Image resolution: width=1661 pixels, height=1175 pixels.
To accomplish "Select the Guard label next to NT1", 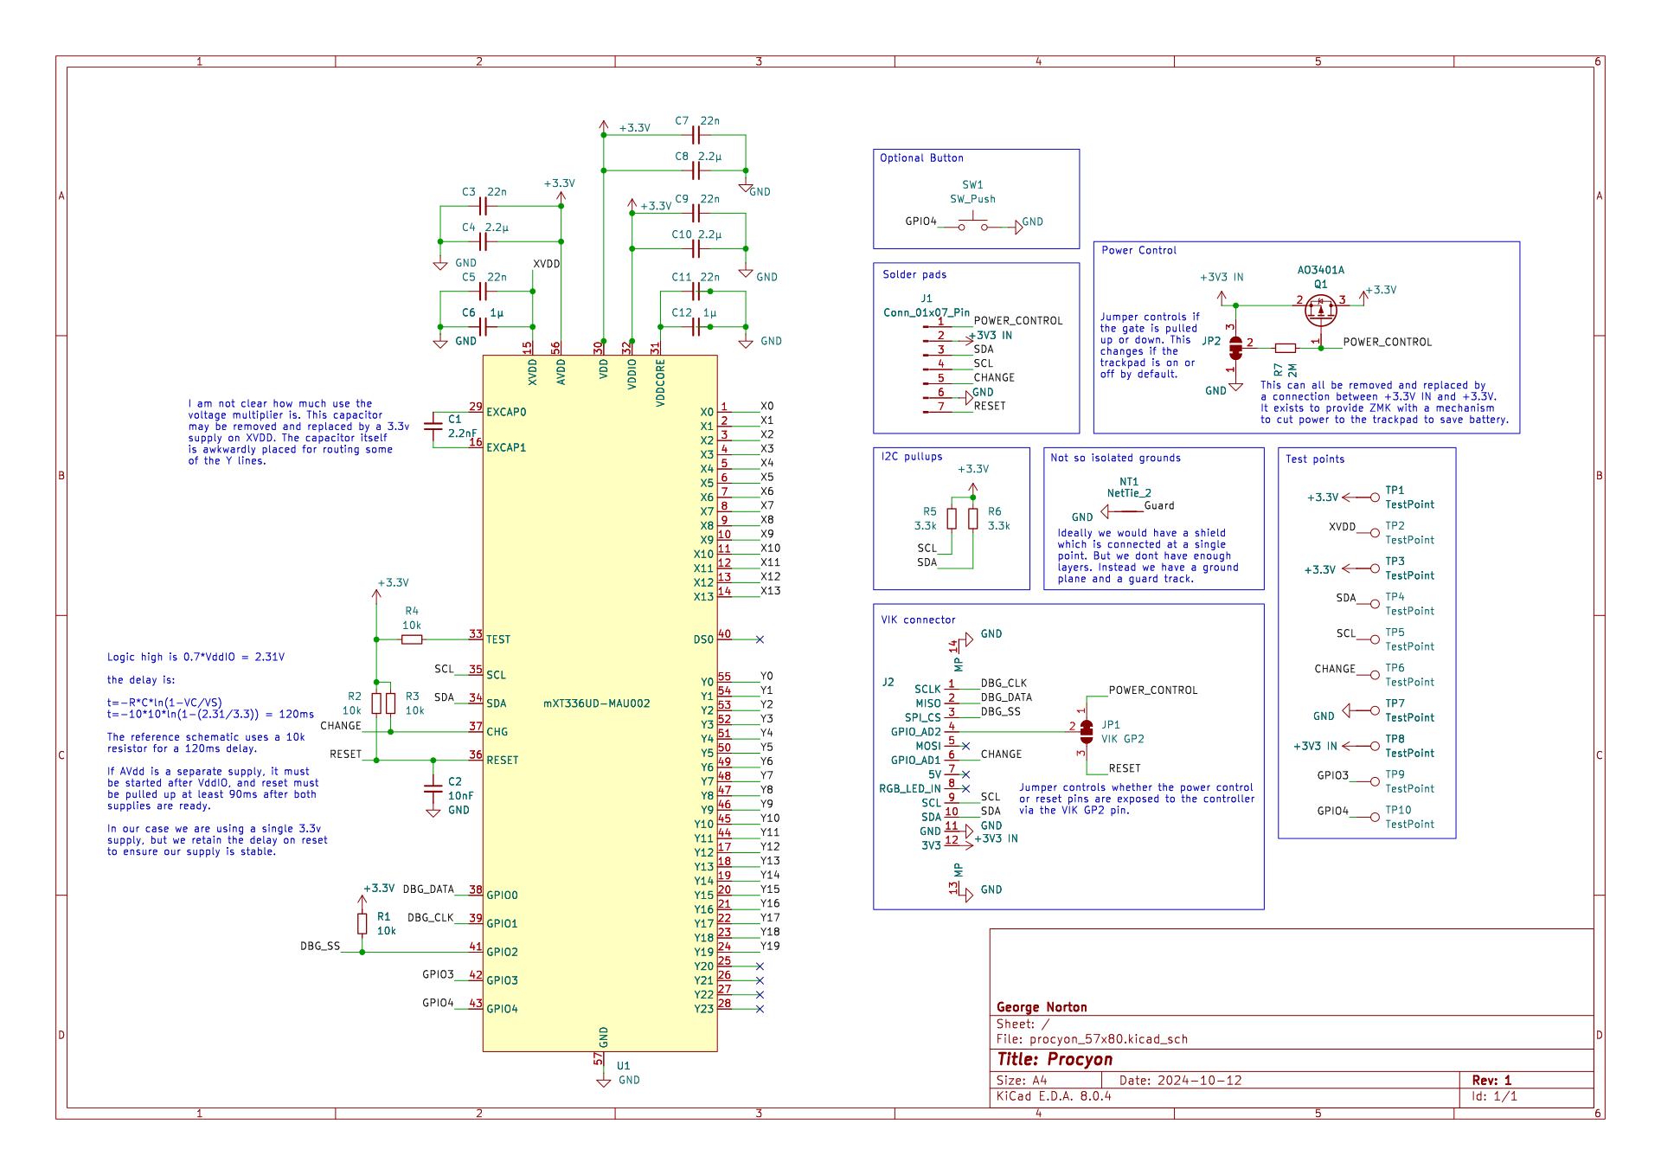I will [x=1159, y=505].
